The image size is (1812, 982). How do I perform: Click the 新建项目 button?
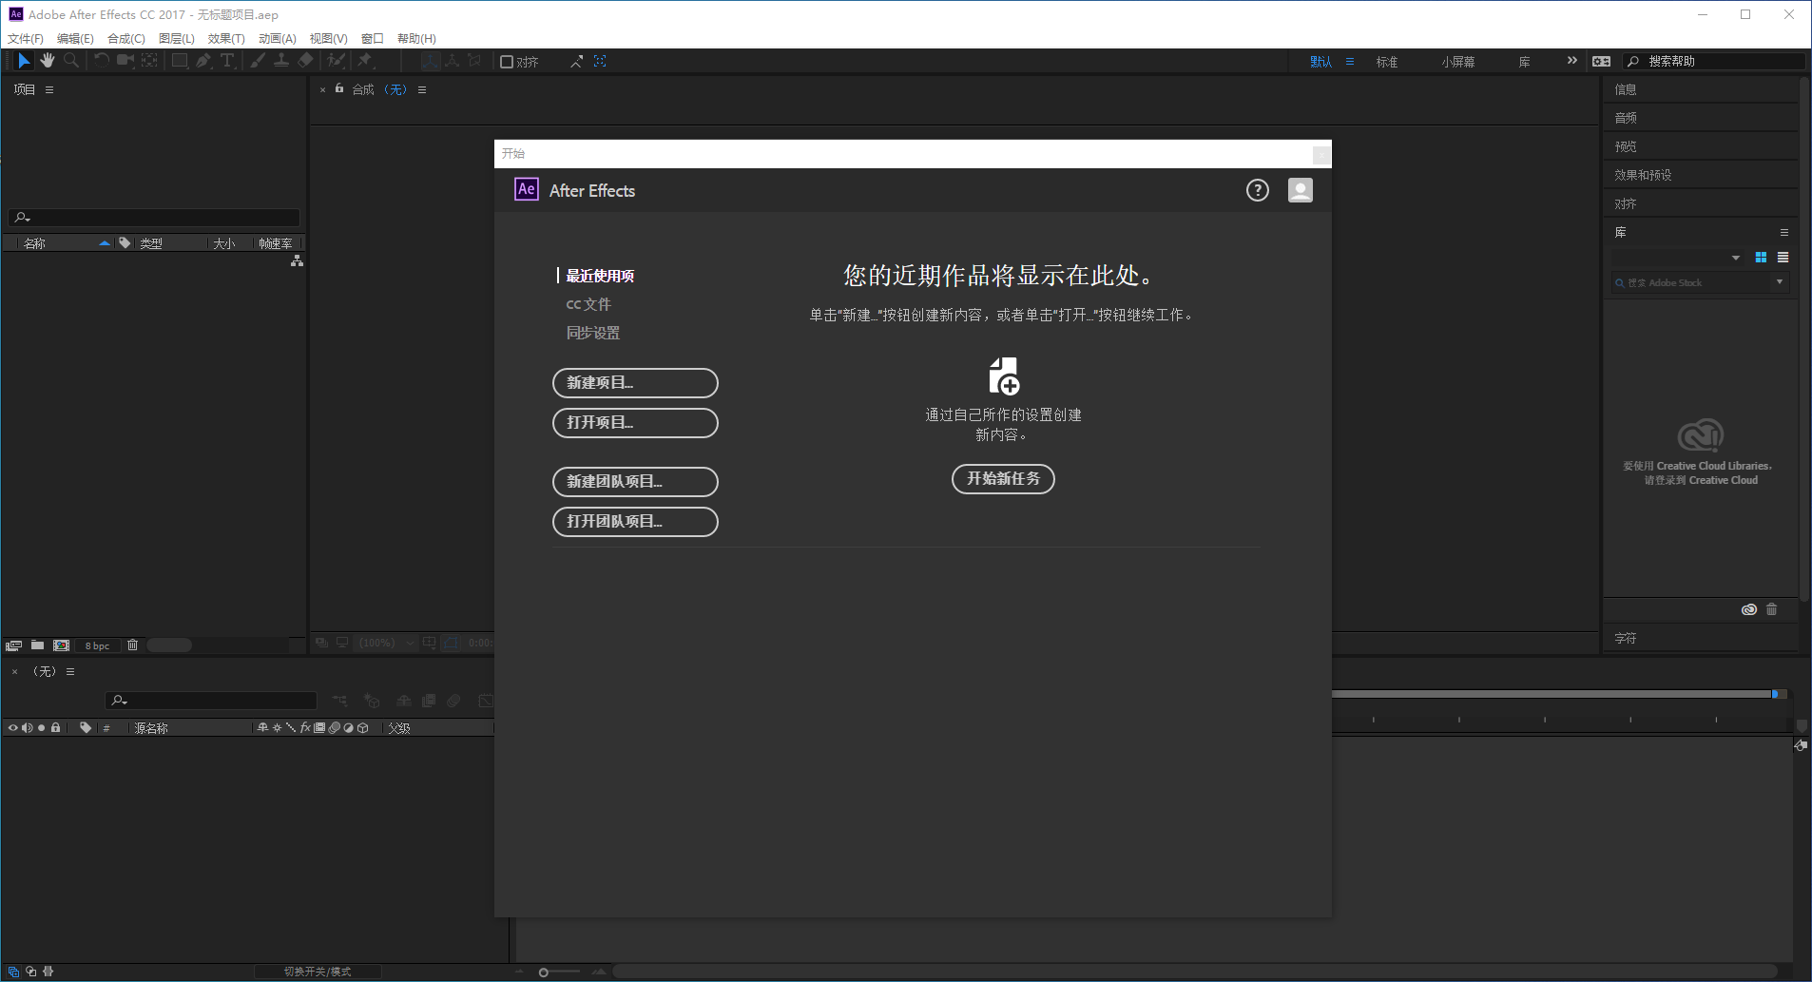(x=634, y=383)
